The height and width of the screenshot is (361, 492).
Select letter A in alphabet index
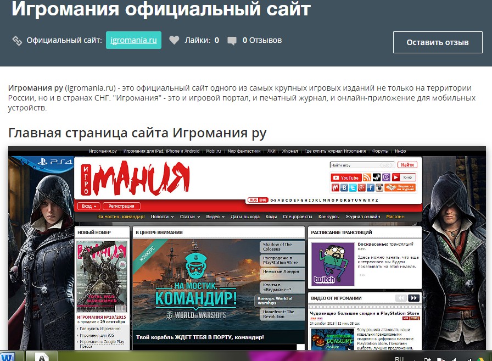click(x=279, y=200)
